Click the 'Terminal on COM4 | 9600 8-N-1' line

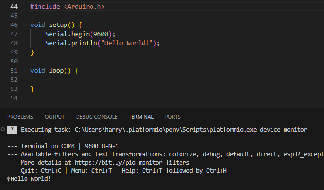click(63, 146)
